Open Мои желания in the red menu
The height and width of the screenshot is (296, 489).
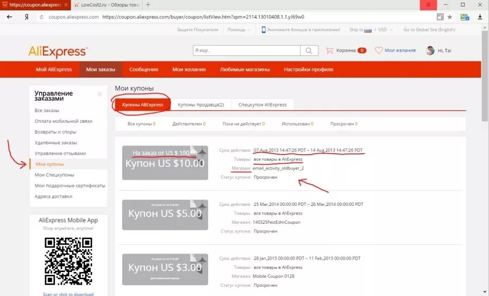[x=189, y=70]
